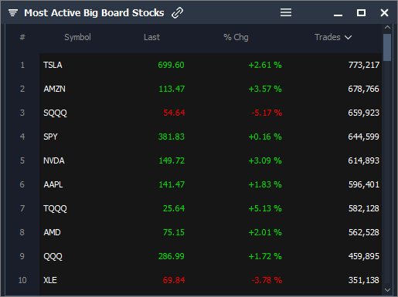Sort by the Symbol column header
Screen dimensions: 398x297
tap(77, 37)
